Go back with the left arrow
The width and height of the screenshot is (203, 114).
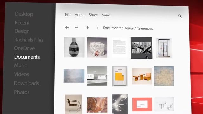coord(67,28)
